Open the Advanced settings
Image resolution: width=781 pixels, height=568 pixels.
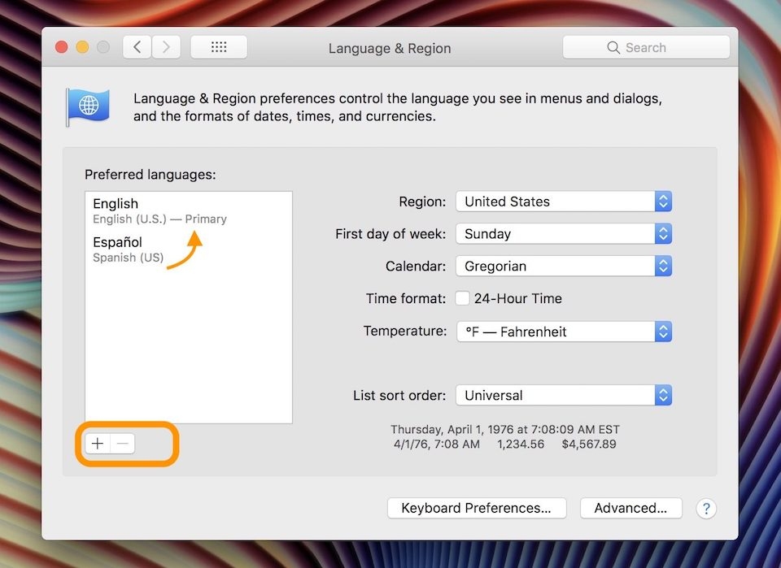pyautogui.click(x=630, y=508)
